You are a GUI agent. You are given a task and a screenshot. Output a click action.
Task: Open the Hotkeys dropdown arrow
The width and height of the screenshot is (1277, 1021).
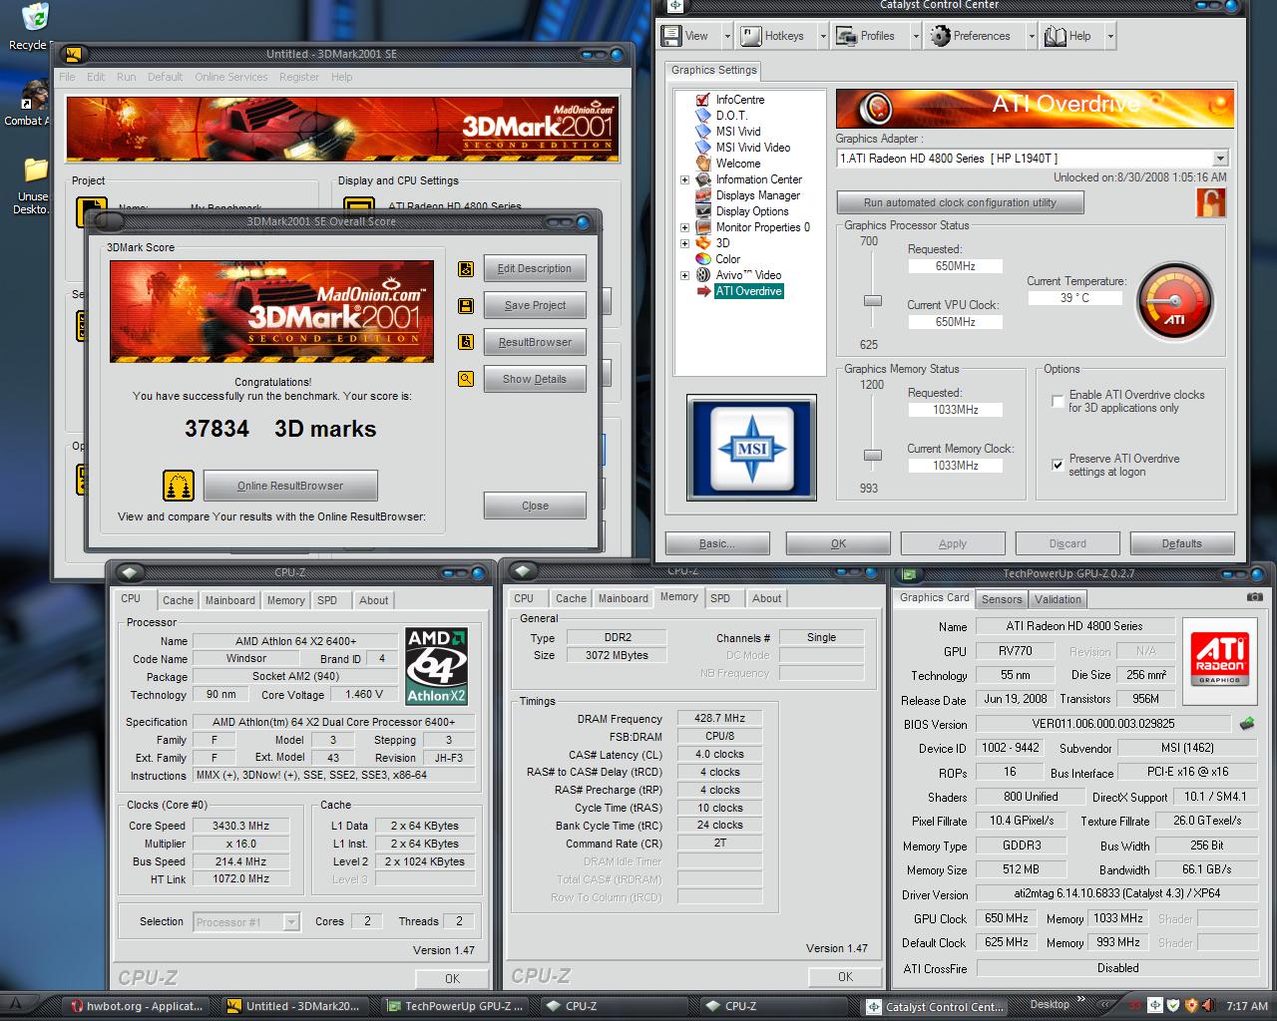[x=822, y=36]
